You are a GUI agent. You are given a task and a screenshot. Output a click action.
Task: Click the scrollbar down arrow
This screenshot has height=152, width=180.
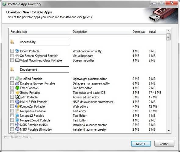(x=168, y=131)
